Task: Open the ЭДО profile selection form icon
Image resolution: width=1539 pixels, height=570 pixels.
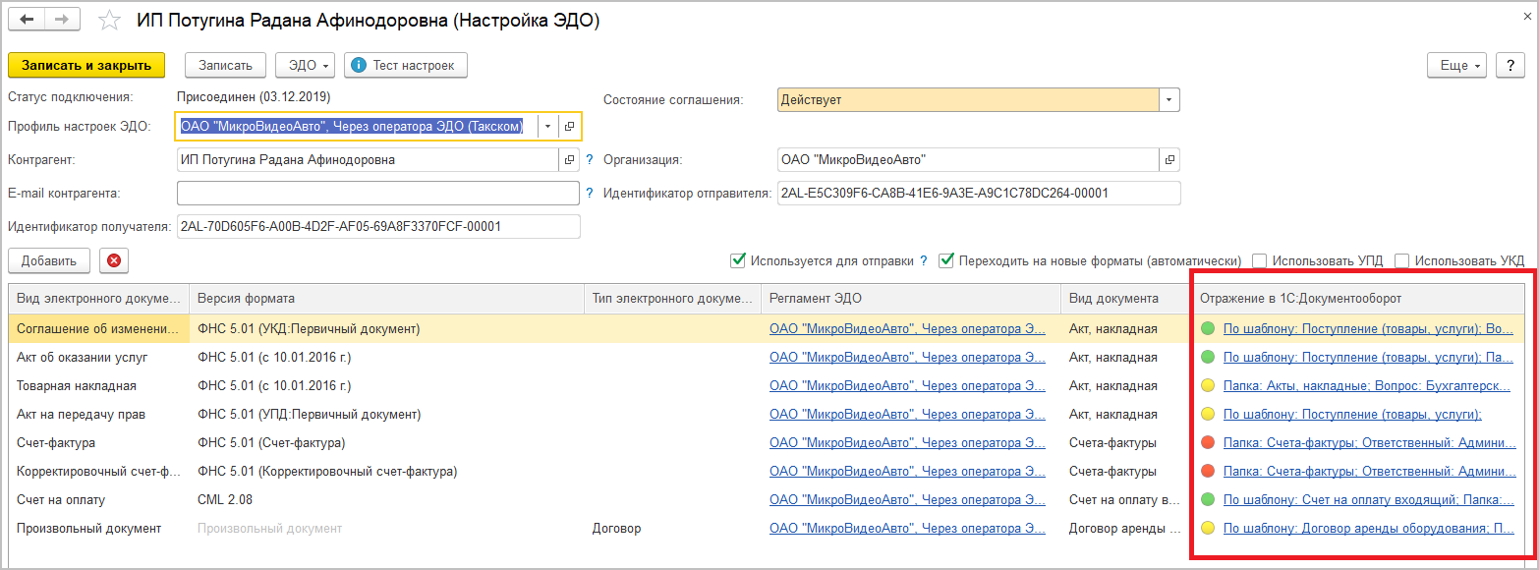Action: [568, 127]
